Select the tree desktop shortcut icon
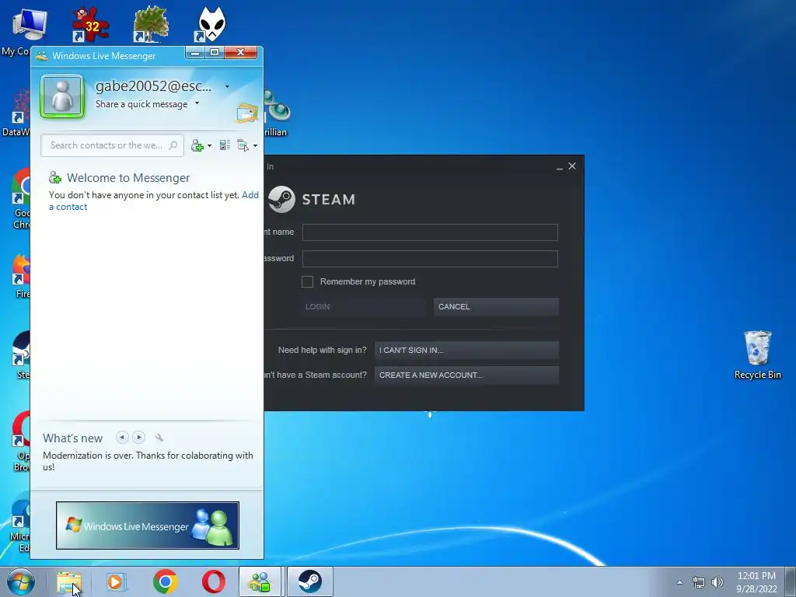Screen dimensions: 796x597 [x=151, y=24]
